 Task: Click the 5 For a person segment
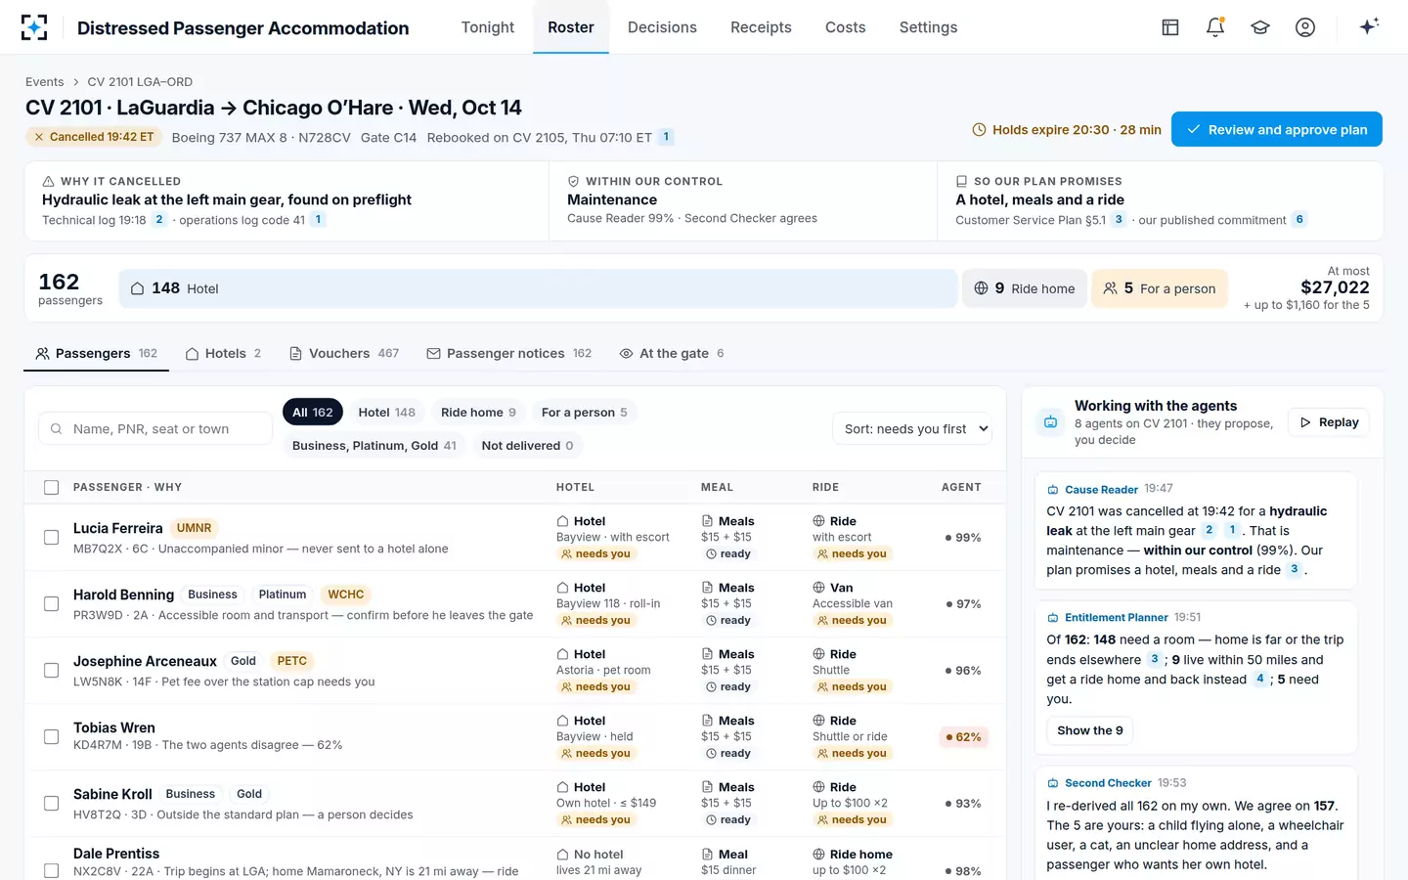coord(1159,288)
